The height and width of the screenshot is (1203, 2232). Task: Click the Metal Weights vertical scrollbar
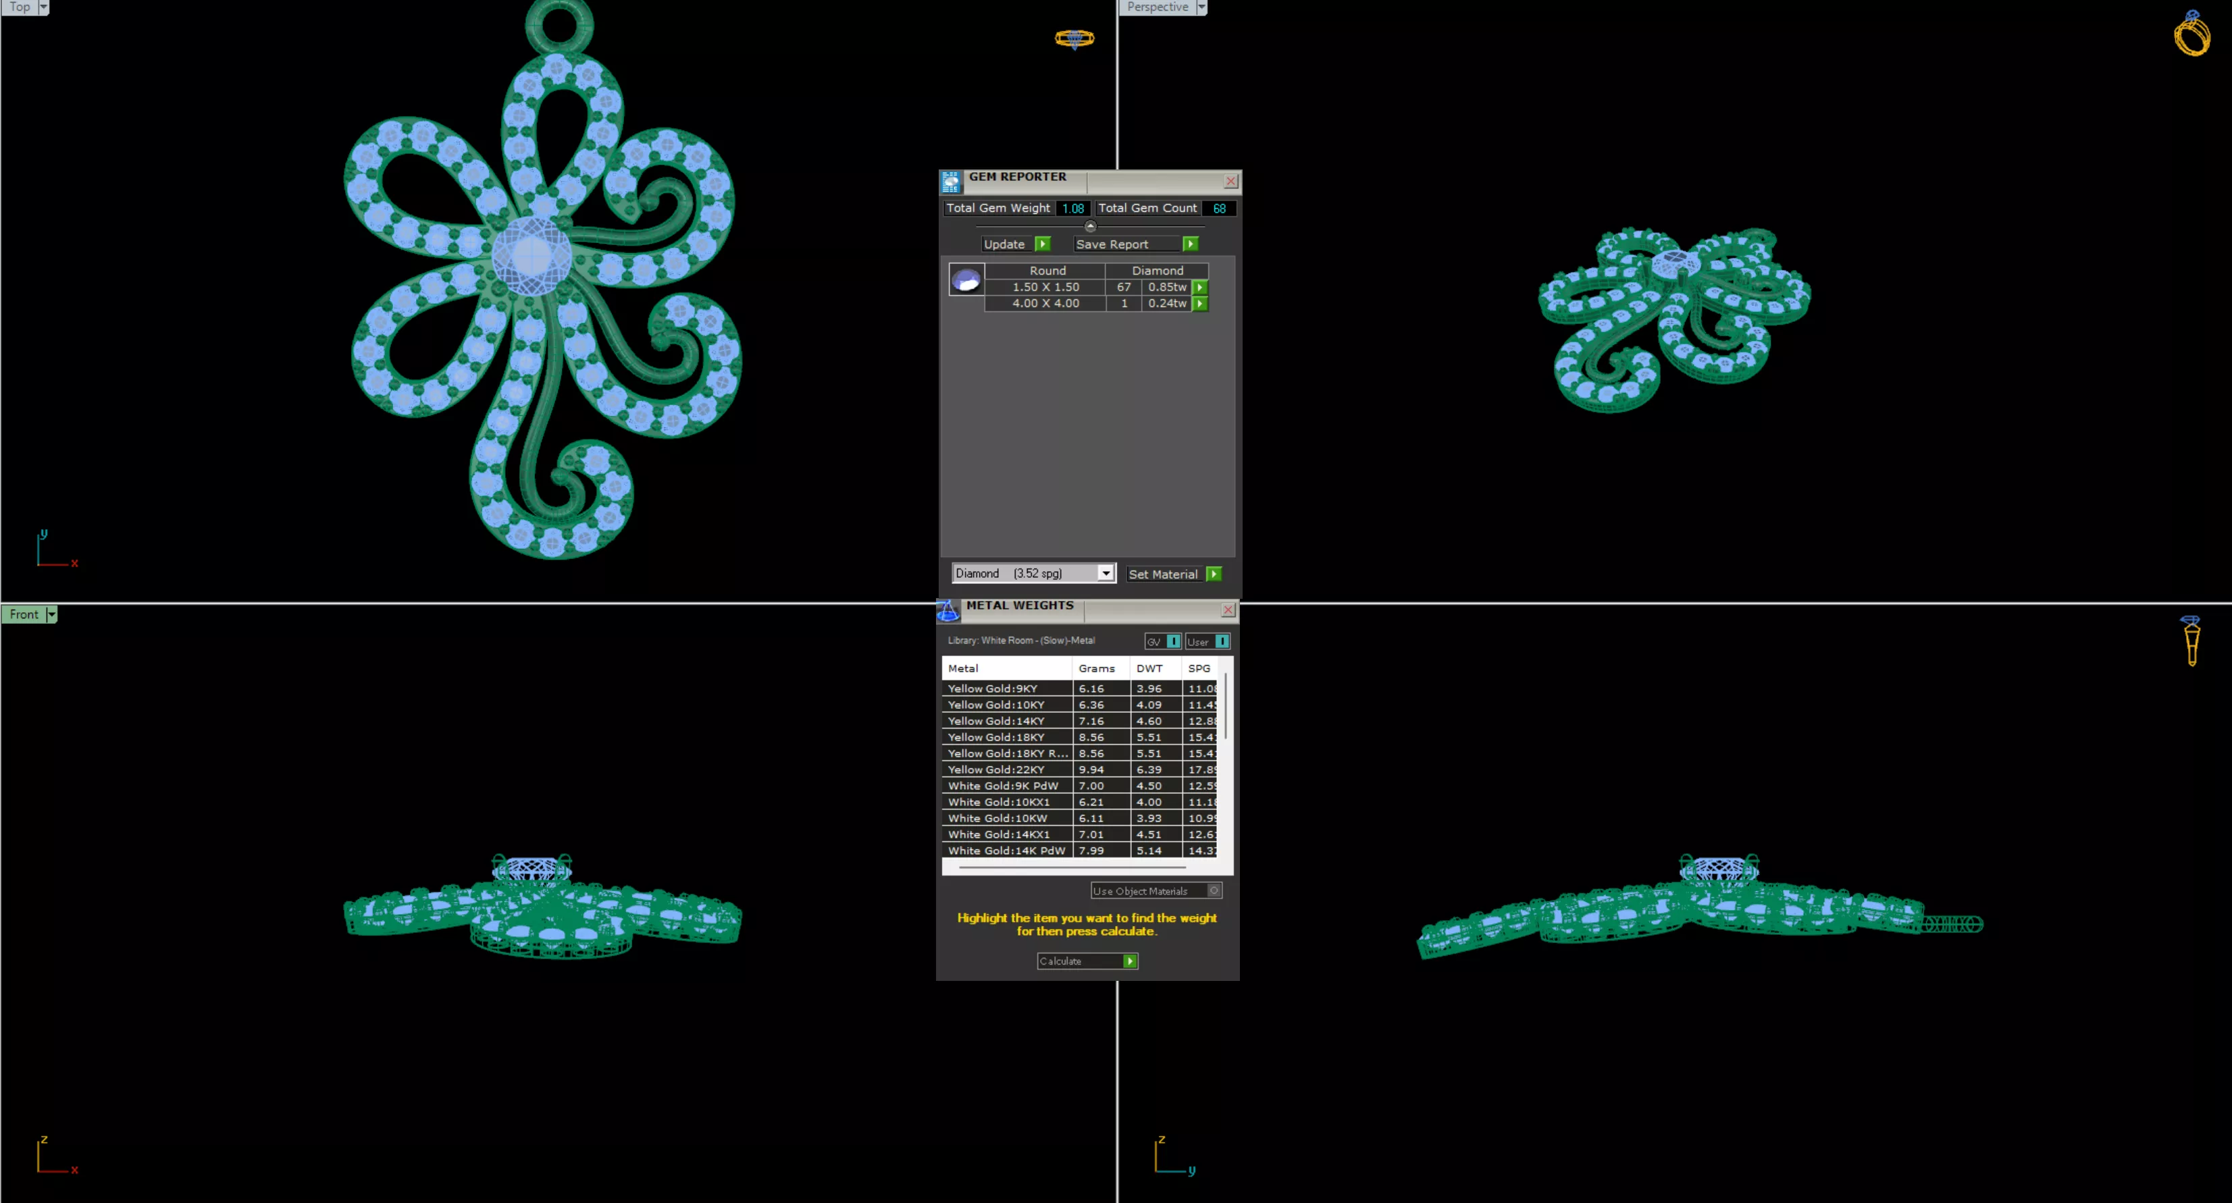click(x=1225, y=706)
